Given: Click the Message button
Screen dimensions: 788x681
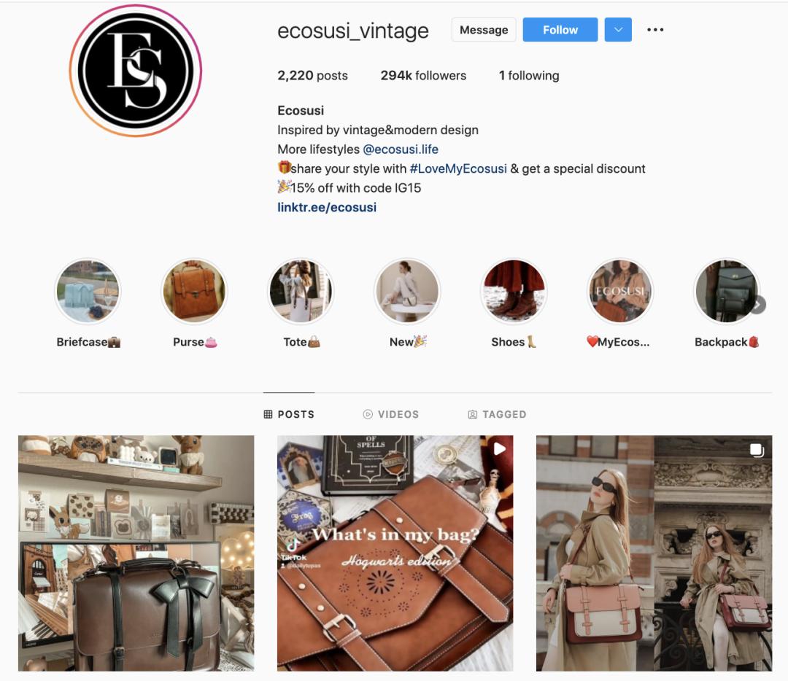Looking at the screenshot, I should point(484,30).
